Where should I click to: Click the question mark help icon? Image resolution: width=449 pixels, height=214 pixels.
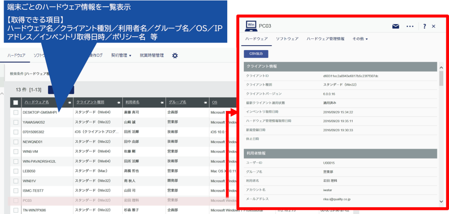coord(424,26)
